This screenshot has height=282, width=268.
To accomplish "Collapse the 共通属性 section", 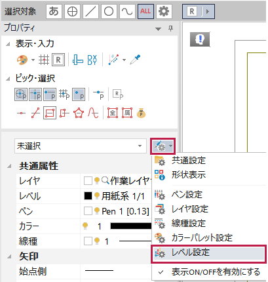I will pyautogui.click(x=9, y=166).
